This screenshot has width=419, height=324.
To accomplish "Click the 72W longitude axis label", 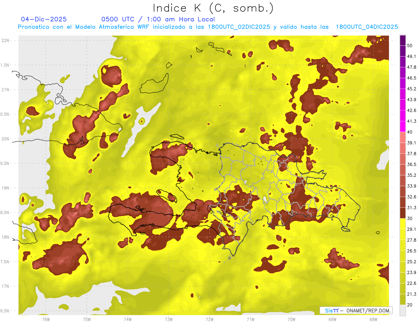I will (209, 319).
